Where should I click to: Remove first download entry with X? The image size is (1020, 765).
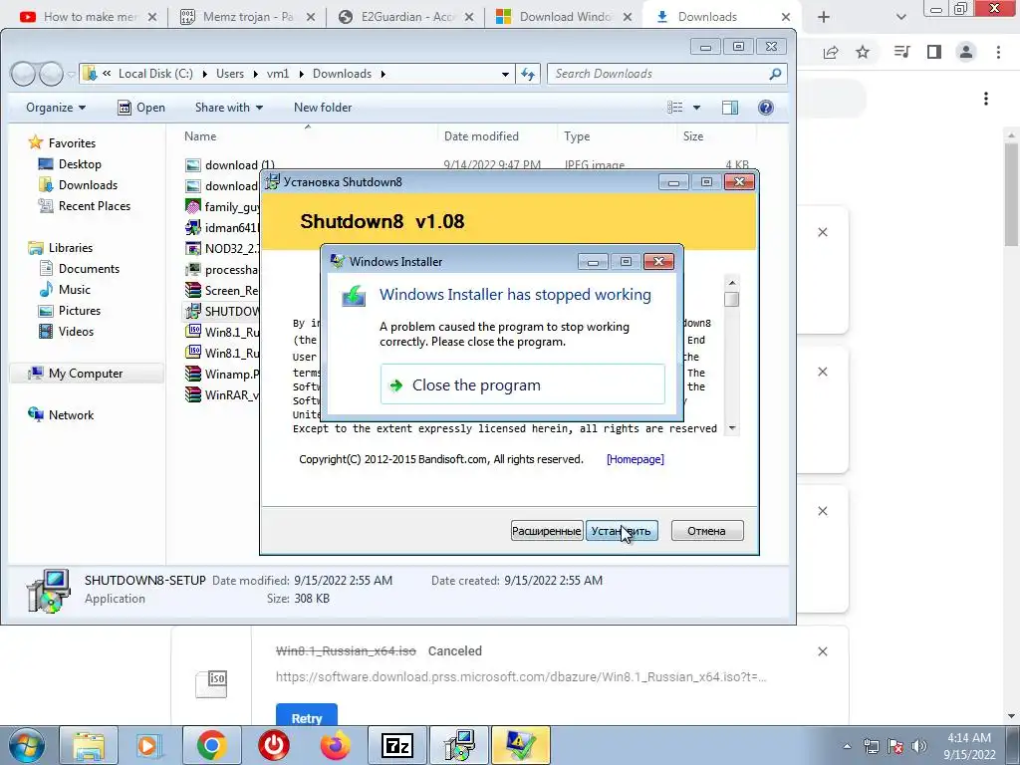click(823, 232)
